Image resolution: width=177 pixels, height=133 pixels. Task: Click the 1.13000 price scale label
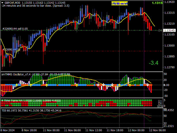(169, 46)
